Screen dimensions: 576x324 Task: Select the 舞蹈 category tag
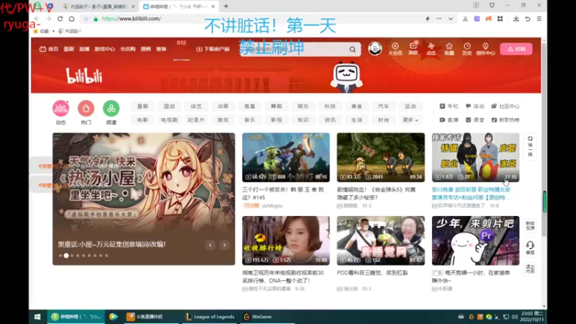(x=276, y=106)
